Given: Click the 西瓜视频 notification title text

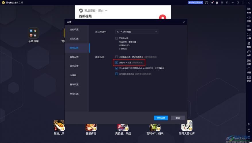Looking at the screenshot, I should [x=85, y=16].
